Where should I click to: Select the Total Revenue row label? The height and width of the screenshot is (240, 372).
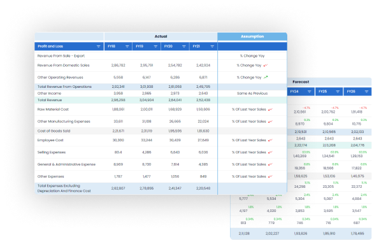click(50, 100)
